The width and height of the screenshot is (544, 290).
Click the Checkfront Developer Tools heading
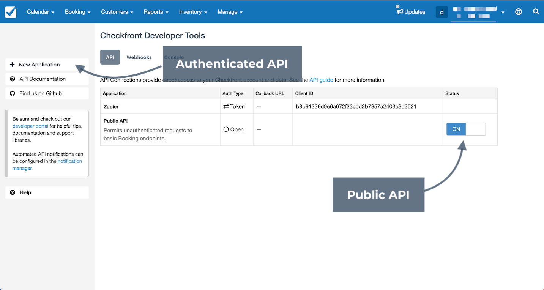pyautogui.click(x=153, y=36)
